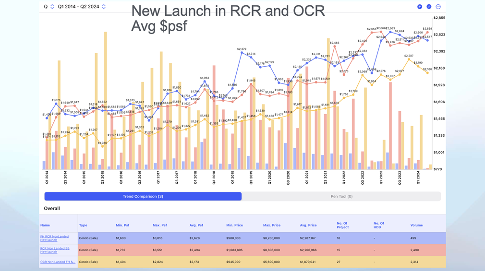Switch to Pen Tool (0) tab
The width and height of the screenshot is (485, 271).
341,196
